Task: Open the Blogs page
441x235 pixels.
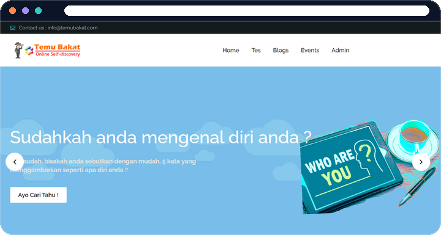Action: coord(281,50)
